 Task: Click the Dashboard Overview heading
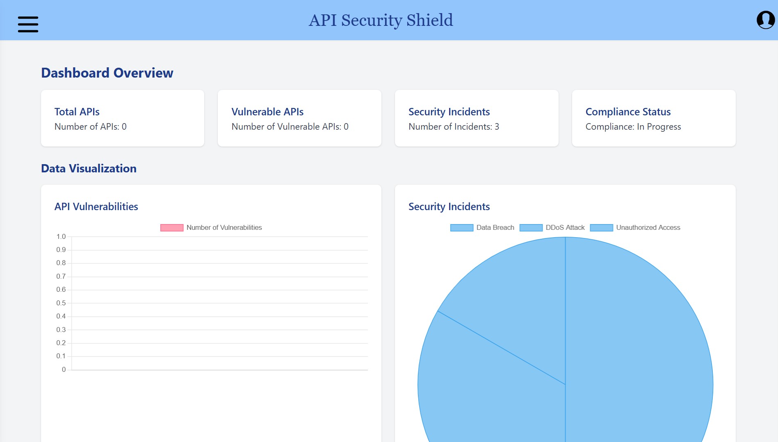[x=107, y=73]
